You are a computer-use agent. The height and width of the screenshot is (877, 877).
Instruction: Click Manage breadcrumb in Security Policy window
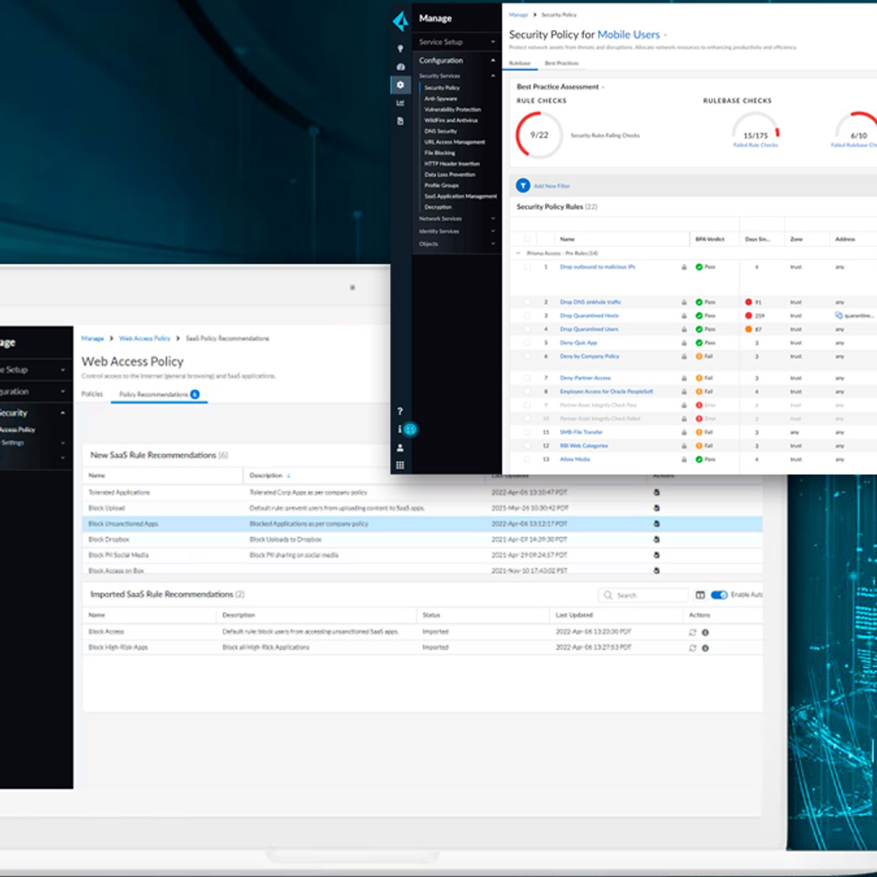518,14
